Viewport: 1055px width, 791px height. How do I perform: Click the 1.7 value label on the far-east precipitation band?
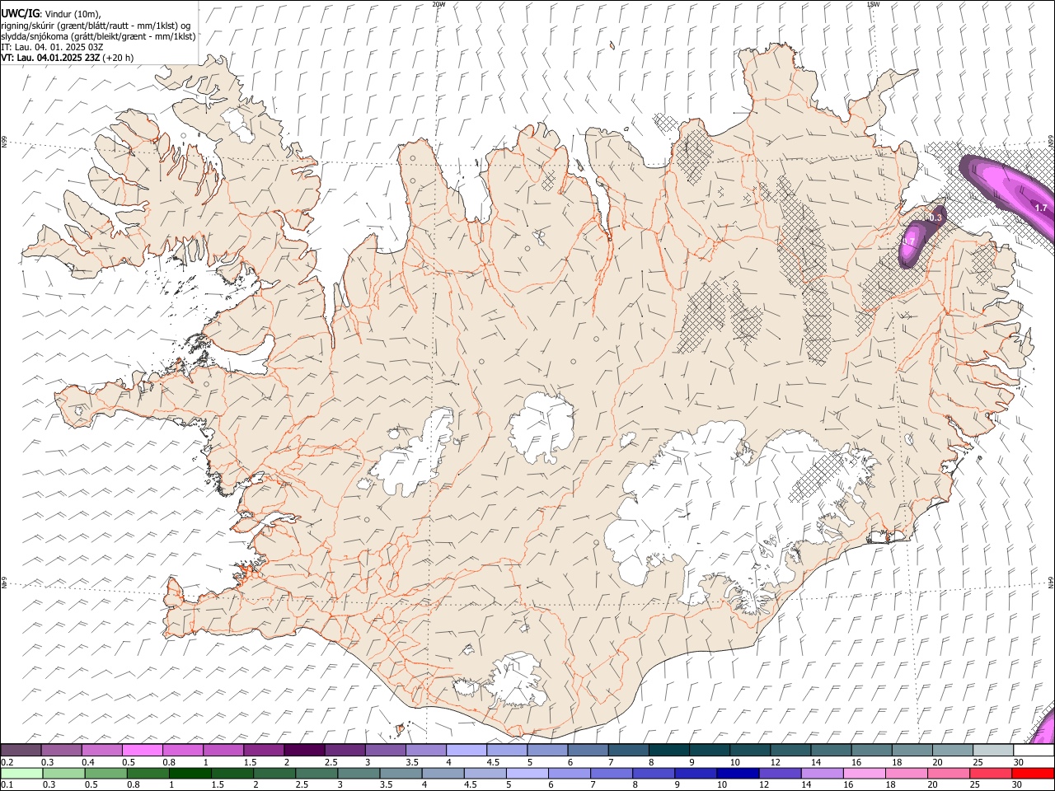coord(1040,208)
